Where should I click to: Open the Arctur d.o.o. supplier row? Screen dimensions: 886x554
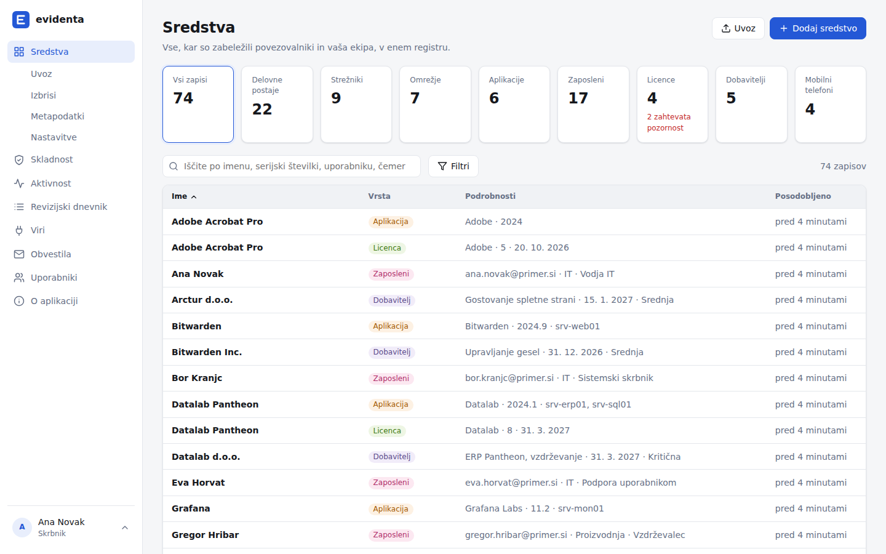click(x=514, y=300)
